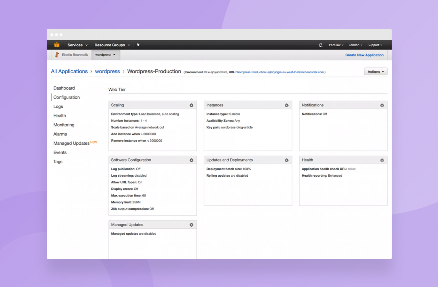This screenshot has width=438, height=287.
Task: Open Health panel gear icon
Action: click(x=382, y=160)
